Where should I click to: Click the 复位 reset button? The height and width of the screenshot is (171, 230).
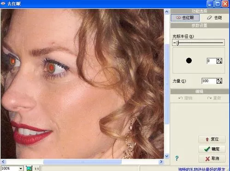pyautogui.click(x=212, y=139)
